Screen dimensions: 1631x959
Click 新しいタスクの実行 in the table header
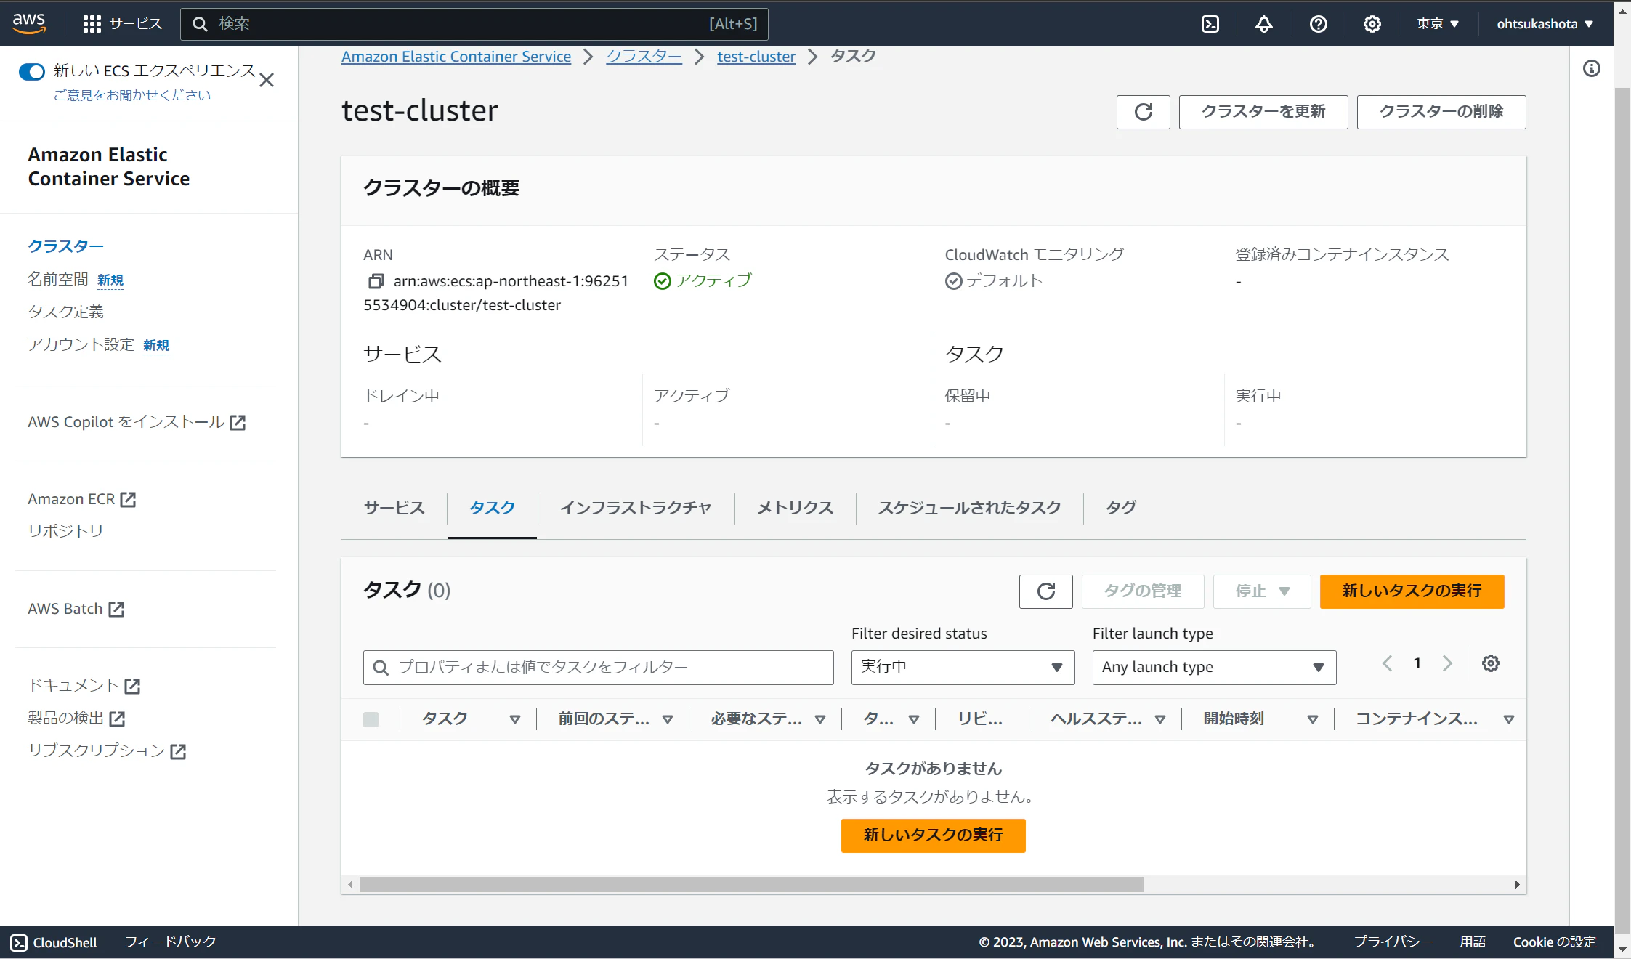pos(1412,591)
